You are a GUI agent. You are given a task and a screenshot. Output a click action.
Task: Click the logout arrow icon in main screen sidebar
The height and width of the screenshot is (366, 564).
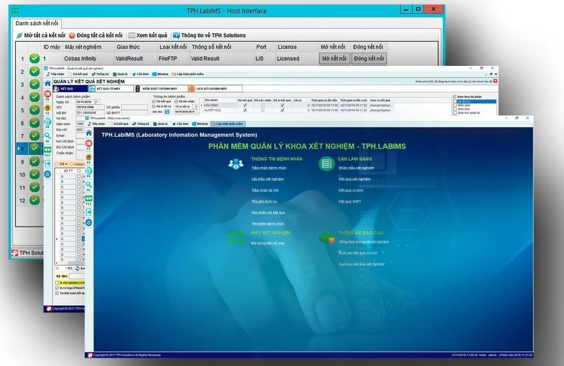89,212
